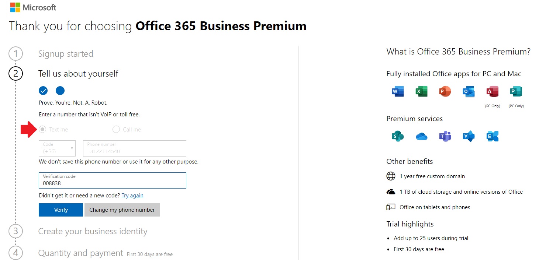Select the Call me radio button
The height and width of the screenshot is (260, 539).
click(x=116, y=129)
